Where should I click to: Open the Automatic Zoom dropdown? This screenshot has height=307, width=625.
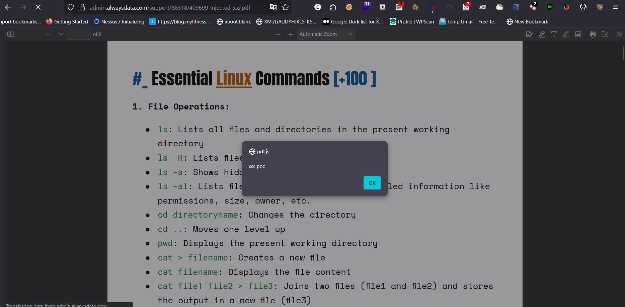[x=326, y=34]
